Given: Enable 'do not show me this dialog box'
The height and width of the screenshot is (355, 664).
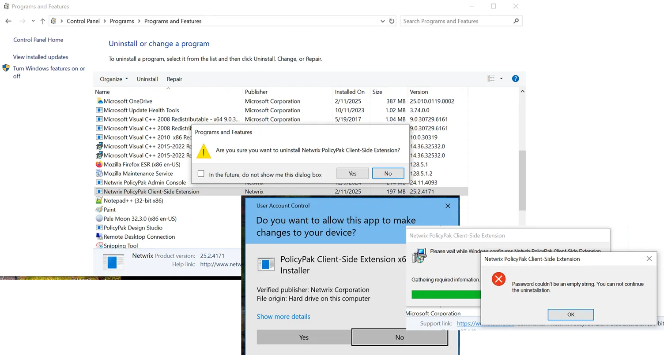Looking at the screenshot, I should click(x=201, y=174).
